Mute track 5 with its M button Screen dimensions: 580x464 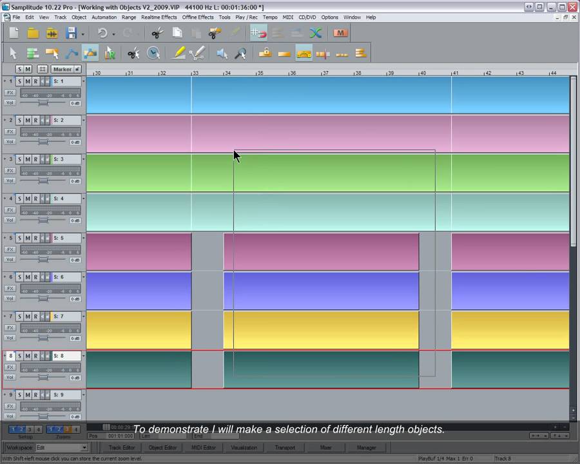click(x=28, y=238)
